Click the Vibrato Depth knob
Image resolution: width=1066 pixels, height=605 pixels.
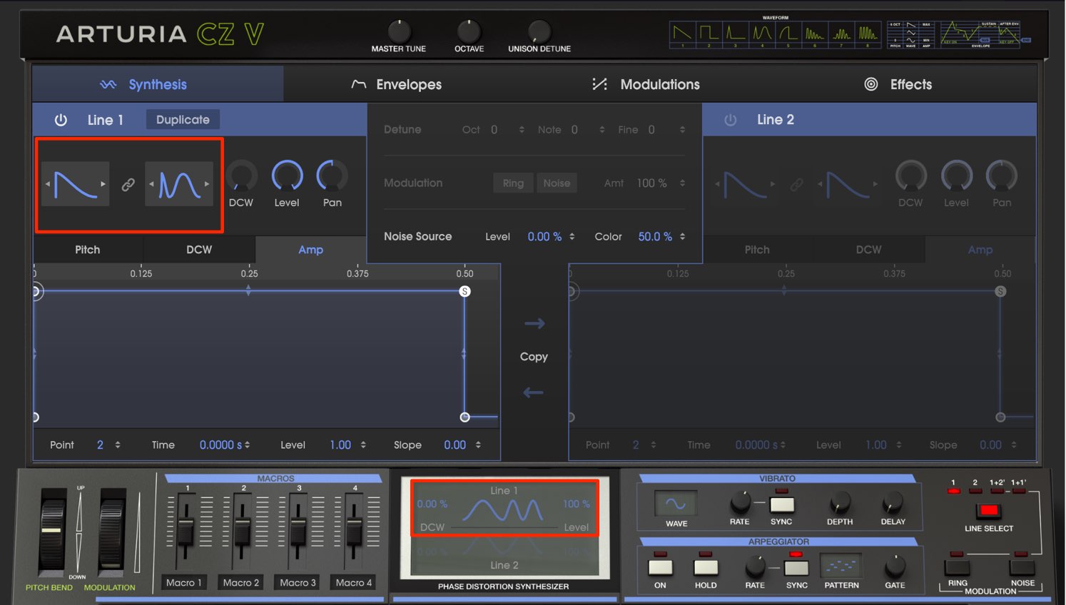tap(840, 504)
